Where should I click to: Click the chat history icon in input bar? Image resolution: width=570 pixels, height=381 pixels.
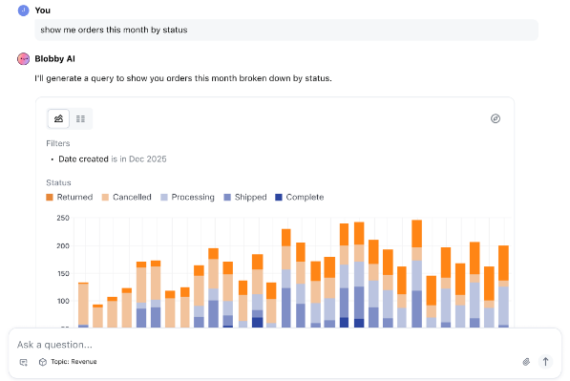click(x=24, y=362)
